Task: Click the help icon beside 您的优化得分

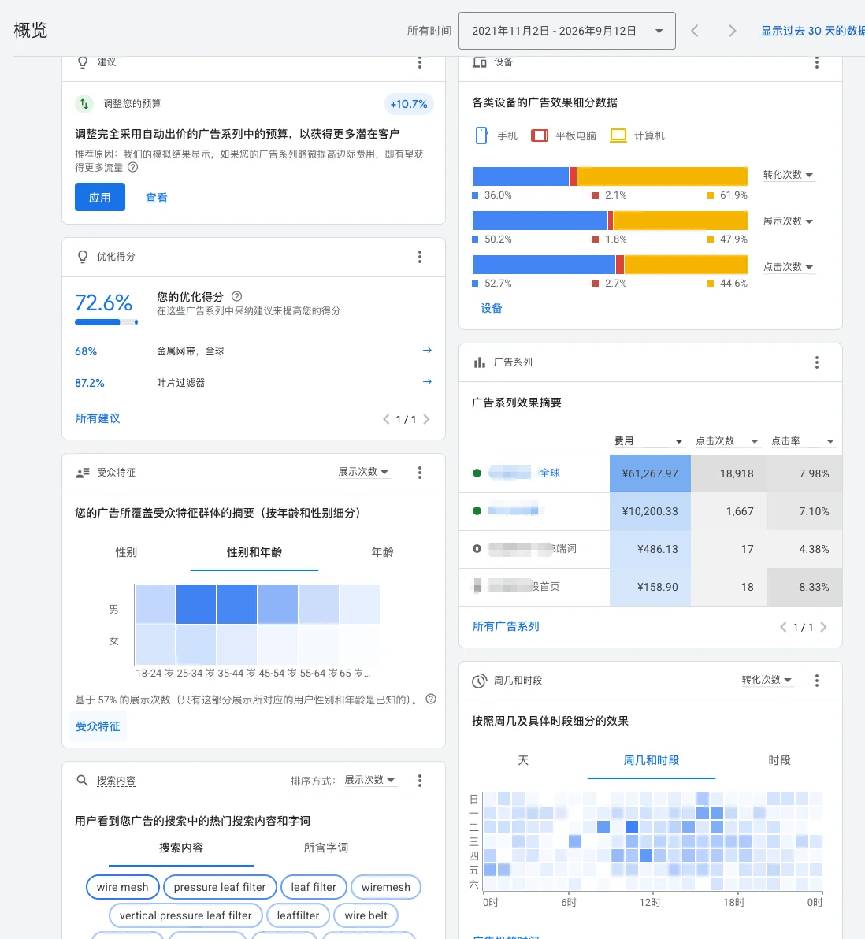Action: 236,296
